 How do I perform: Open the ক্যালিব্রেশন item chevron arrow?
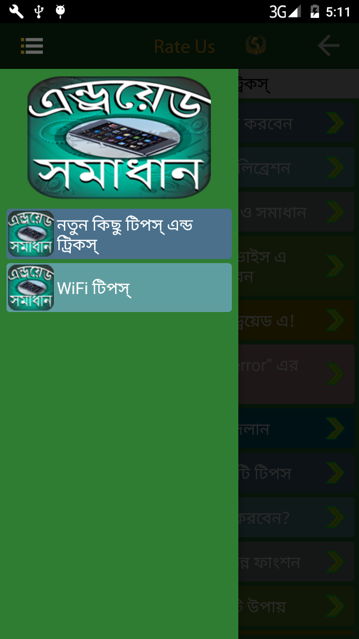point(335,168)
